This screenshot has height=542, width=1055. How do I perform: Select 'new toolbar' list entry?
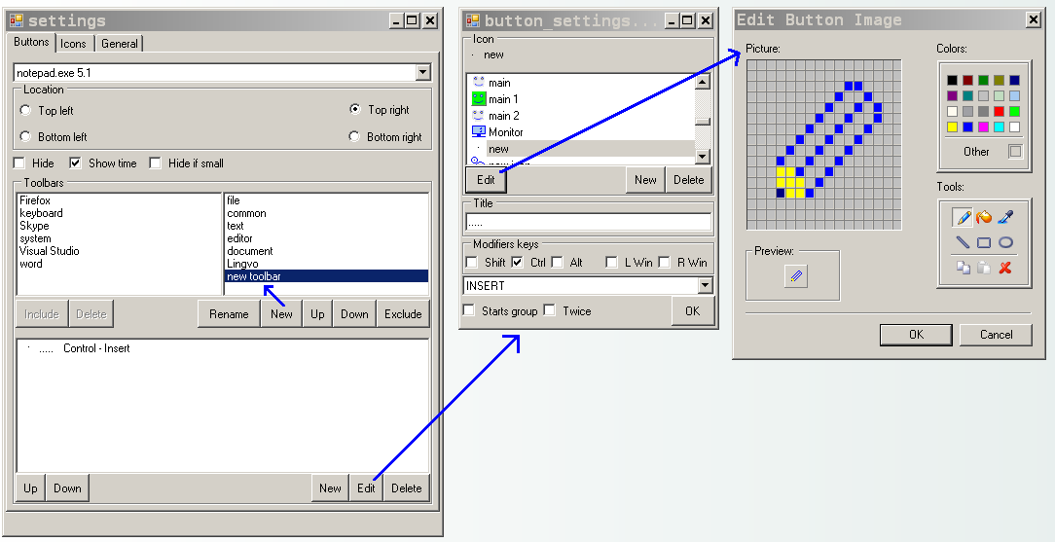326,276
